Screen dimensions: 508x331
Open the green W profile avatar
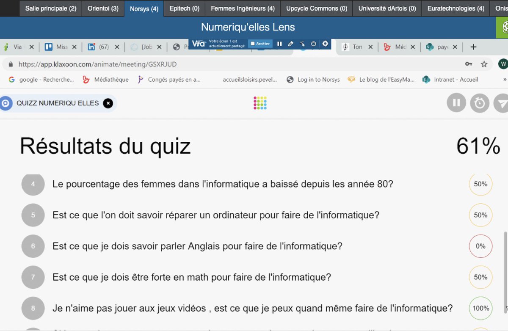tap(503, 64)
